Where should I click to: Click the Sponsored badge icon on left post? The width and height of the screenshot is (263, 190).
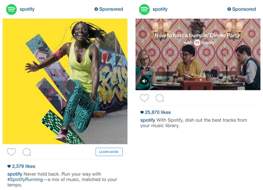click(96, 9)
